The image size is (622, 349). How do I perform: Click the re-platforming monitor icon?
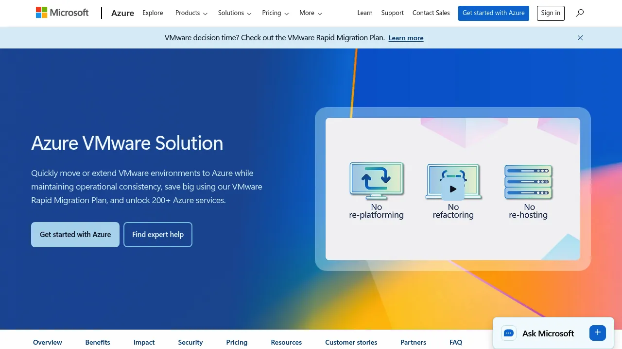click(377, 181)
